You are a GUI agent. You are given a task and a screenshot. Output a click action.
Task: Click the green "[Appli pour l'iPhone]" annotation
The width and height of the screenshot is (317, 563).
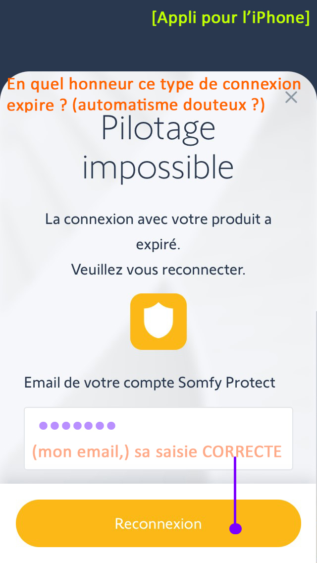point(231,18)
